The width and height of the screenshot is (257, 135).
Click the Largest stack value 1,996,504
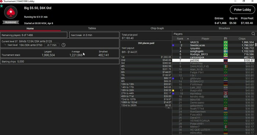pyautogui.click(x=48, y=55)
